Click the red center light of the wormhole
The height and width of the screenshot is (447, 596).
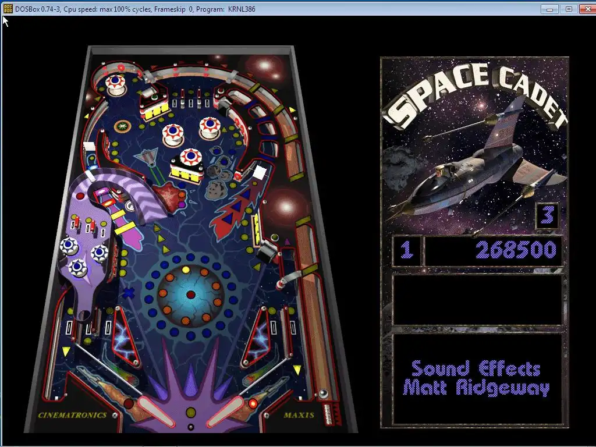tap(191, 295)
